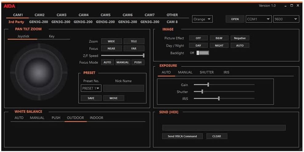Click the OPEN port button
The image size is (304, 152).
235,19
